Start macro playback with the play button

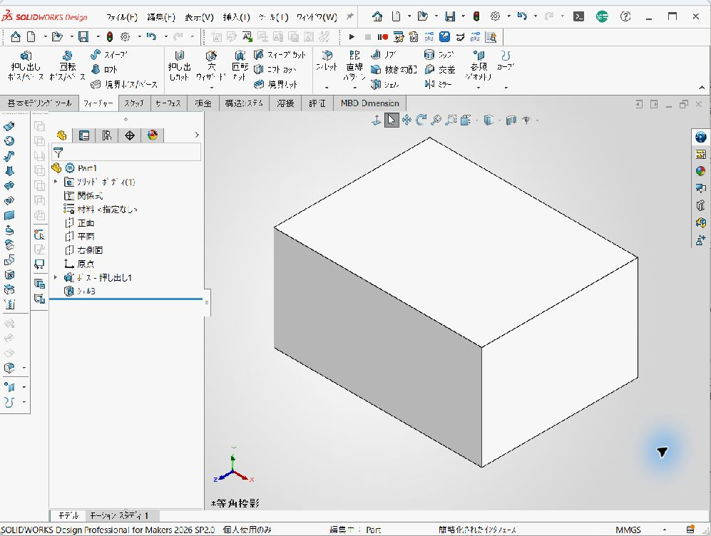click(x=352, y=37)
